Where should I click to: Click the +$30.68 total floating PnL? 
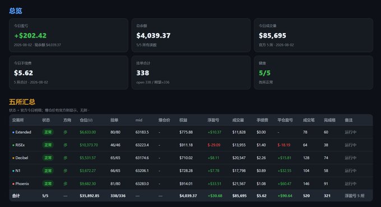[x=215, y=196]
